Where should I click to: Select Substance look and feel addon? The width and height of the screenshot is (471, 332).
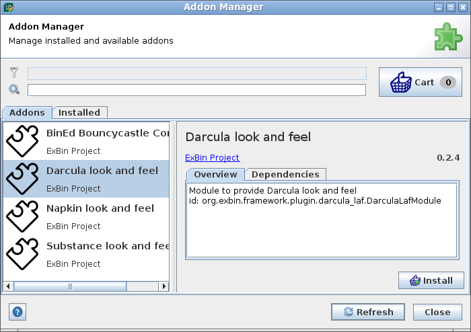click(x=86, y=254)
